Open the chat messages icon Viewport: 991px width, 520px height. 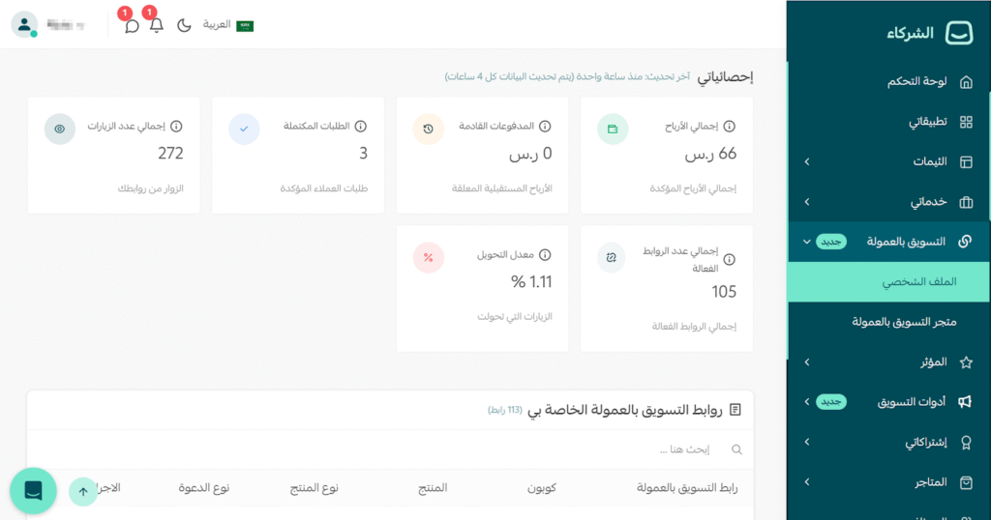[x=132, y=25]
